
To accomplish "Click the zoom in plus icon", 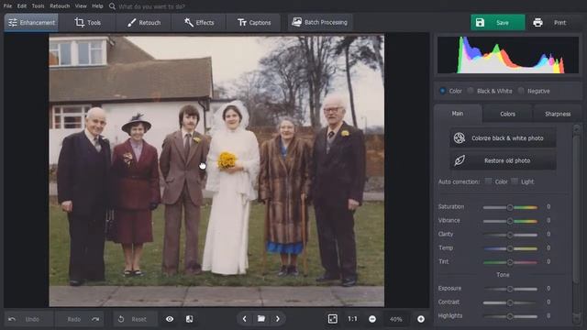I will pyautogui.click(x=421, y=319).
